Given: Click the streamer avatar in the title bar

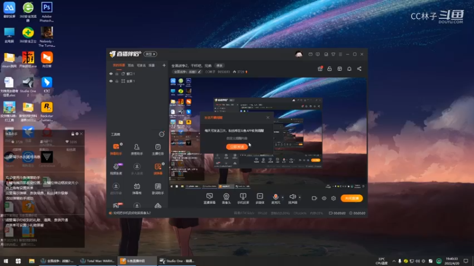Looking at the screenshot, I should tap(299, 54).
